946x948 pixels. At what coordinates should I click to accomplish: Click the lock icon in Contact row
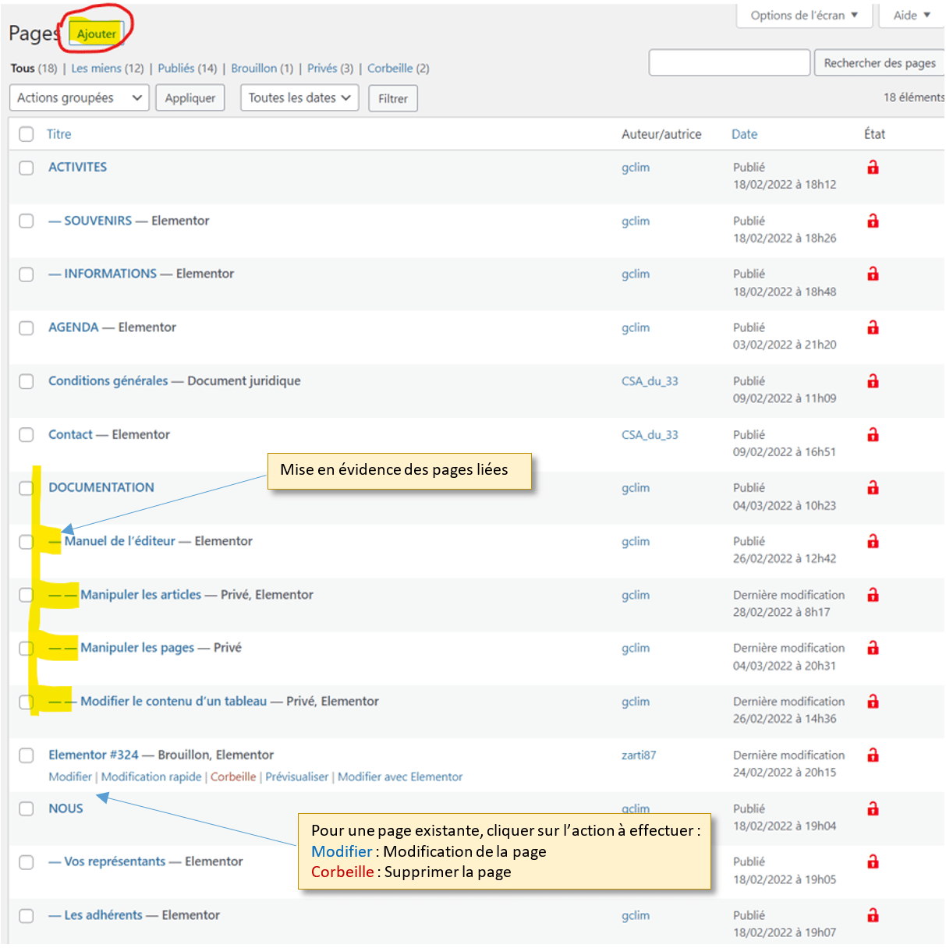pos(873,435)
